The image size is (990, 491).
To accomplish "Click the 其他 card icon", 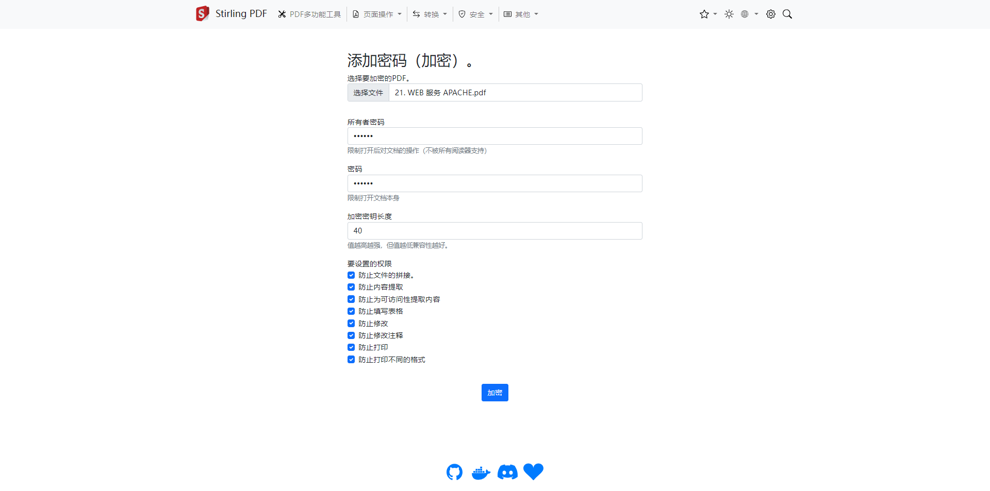I will [507, 14].
